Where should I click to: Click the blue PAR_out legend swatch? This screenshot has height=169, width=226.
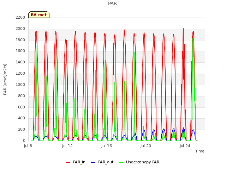click(93, 163)
